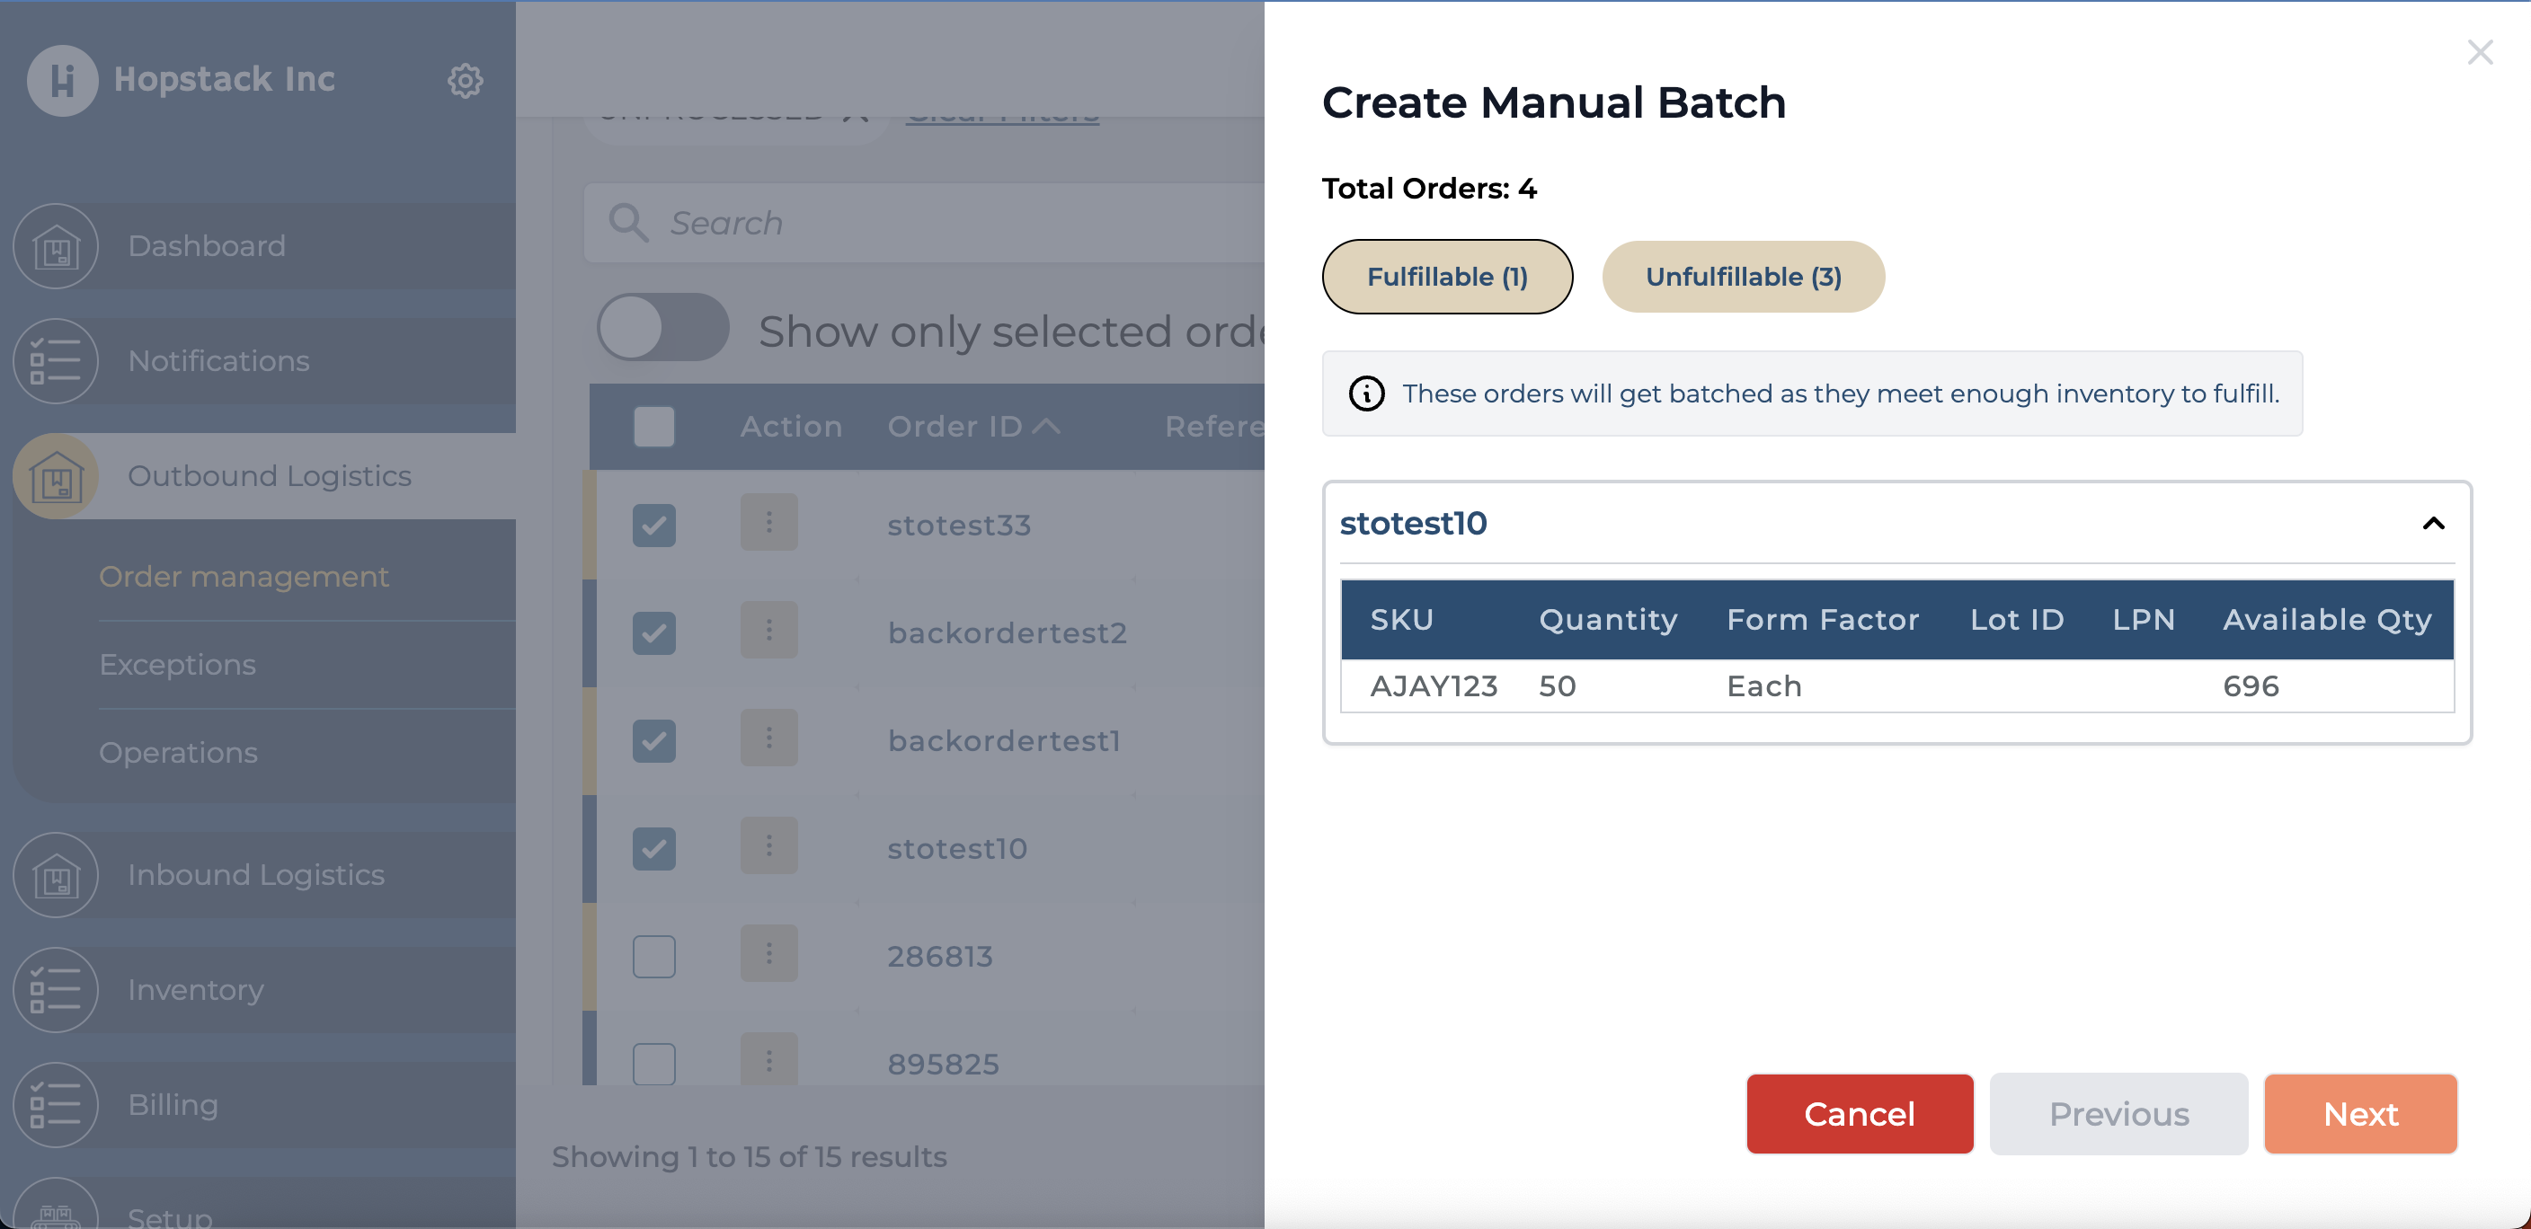Collapse the stotest10 order section chevron
The width and height of the screenshot is (2531, 1229).
point(2433,524)
